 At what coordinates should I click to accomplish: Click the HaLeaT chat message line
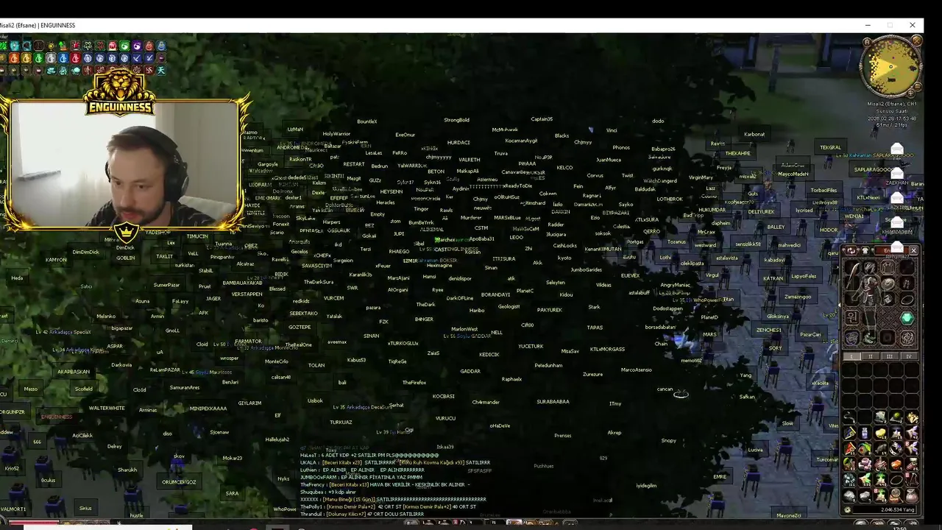point(369,456)
